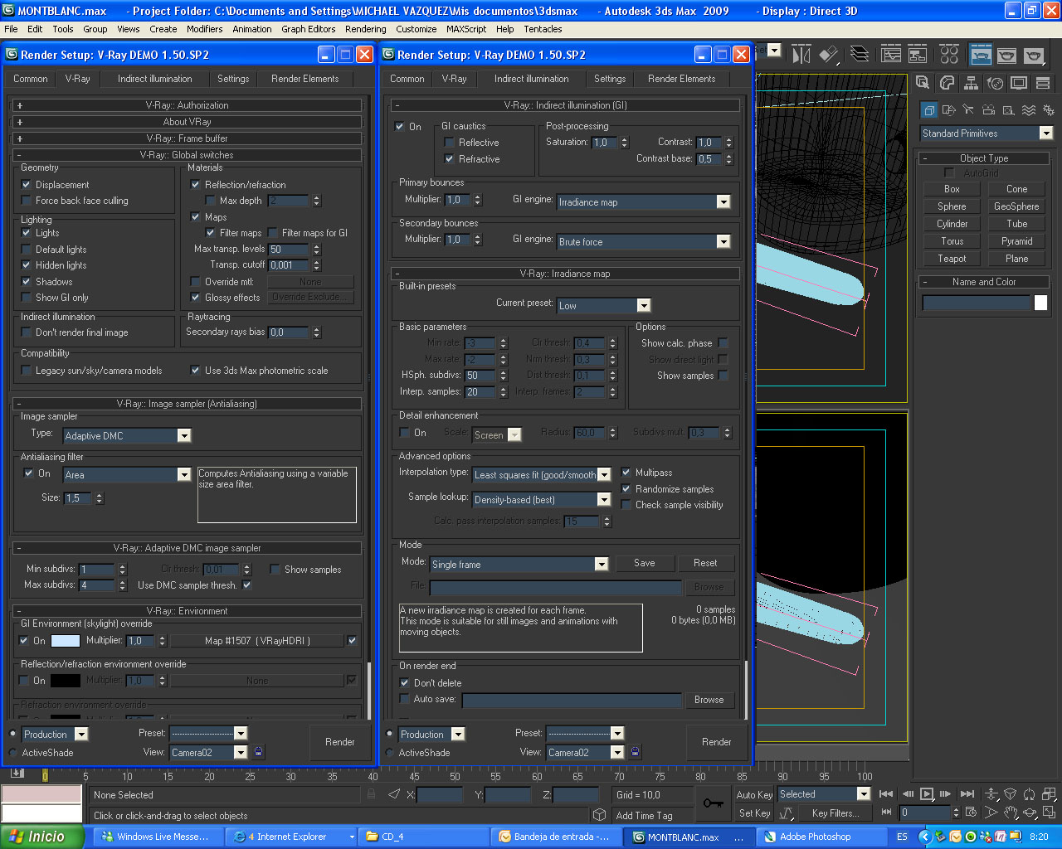Viewport: 1062px width, 849px height.
Task: Click Reflection/refraction environment black color swatch
Action: (66, 681)
